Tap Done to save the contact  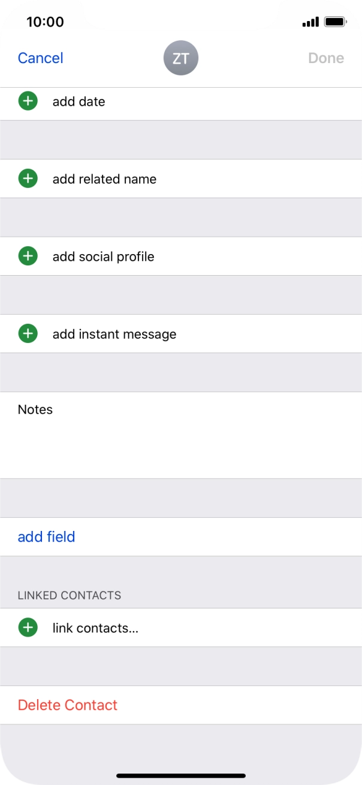(325, 58)
